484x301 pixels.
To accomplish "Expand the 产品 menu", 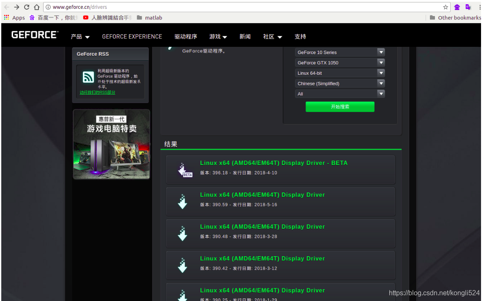I will (x=80, y=37).
